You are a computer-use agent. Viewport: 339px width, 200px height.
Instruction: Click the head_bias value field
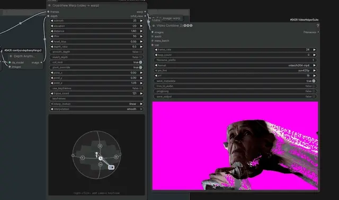tap(96, 41)
